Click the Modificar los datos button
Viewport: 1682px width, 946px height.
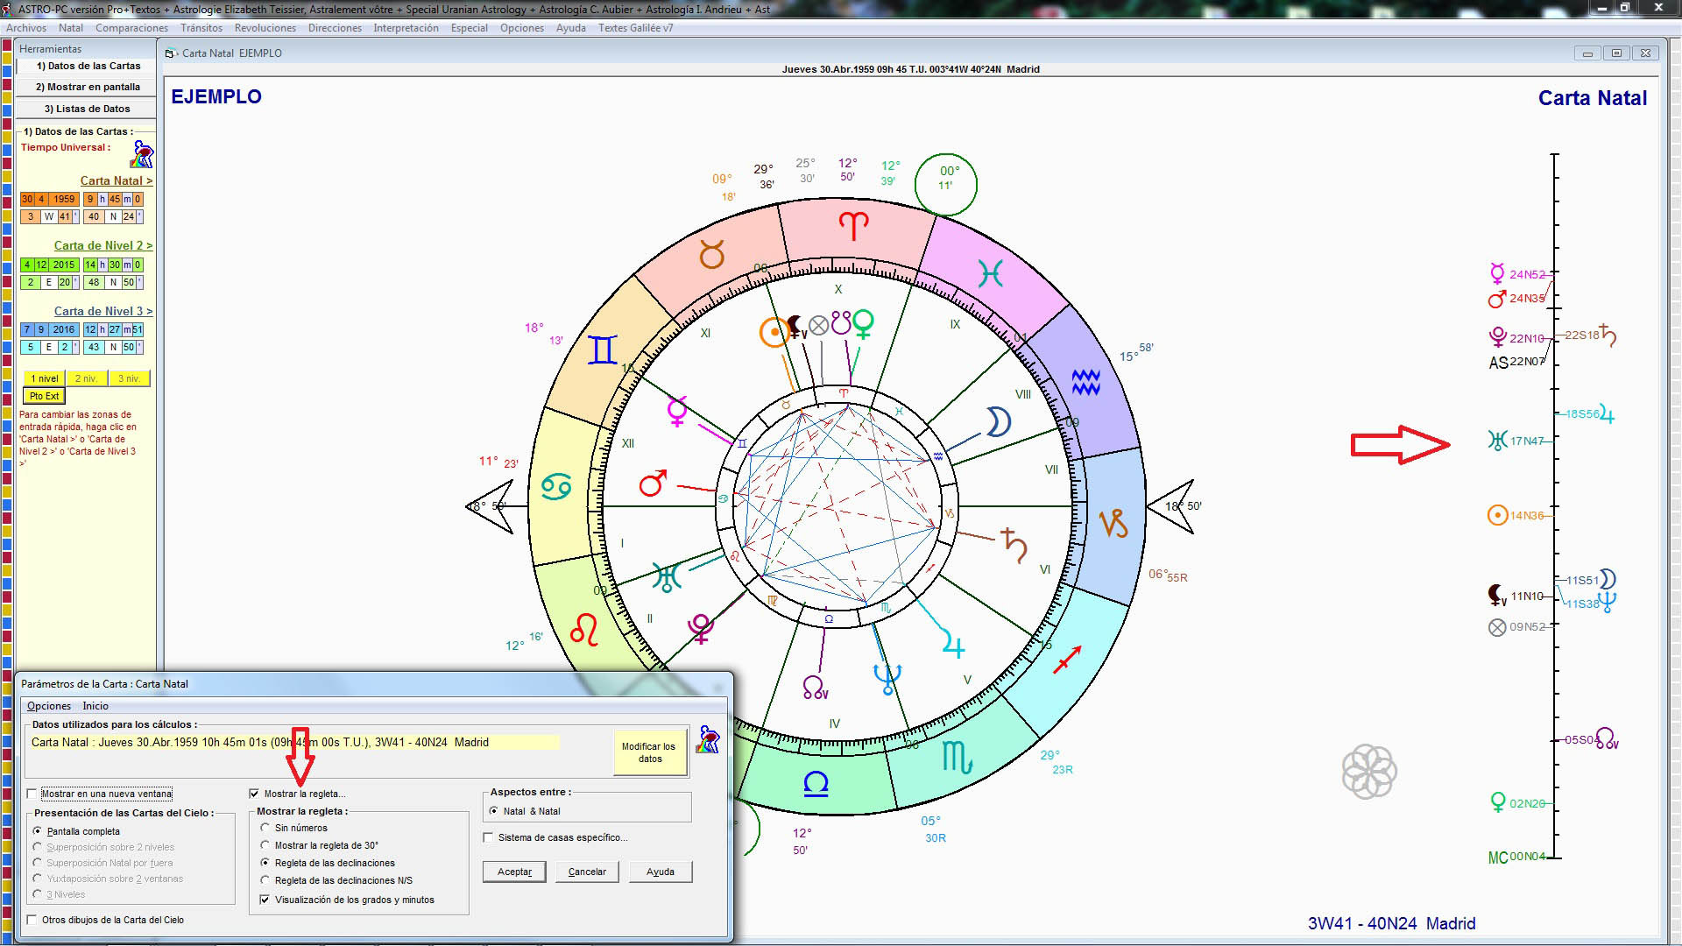(648, 752)
